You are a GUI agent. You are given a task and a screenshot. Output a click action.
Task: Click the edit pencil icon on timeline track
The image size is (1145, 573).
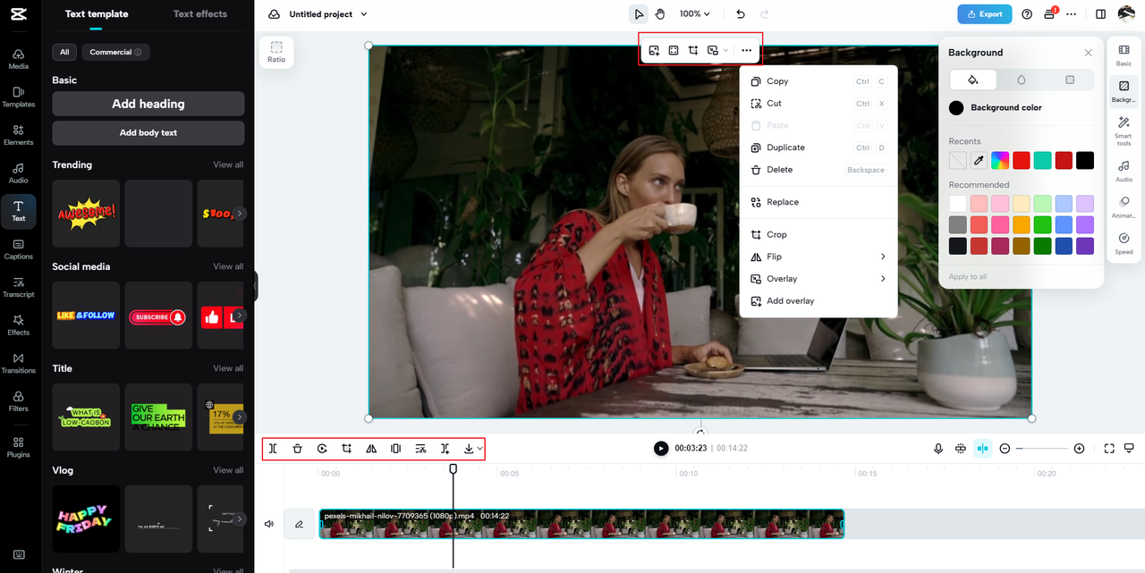pyautogui.click(x=299, y=524)
